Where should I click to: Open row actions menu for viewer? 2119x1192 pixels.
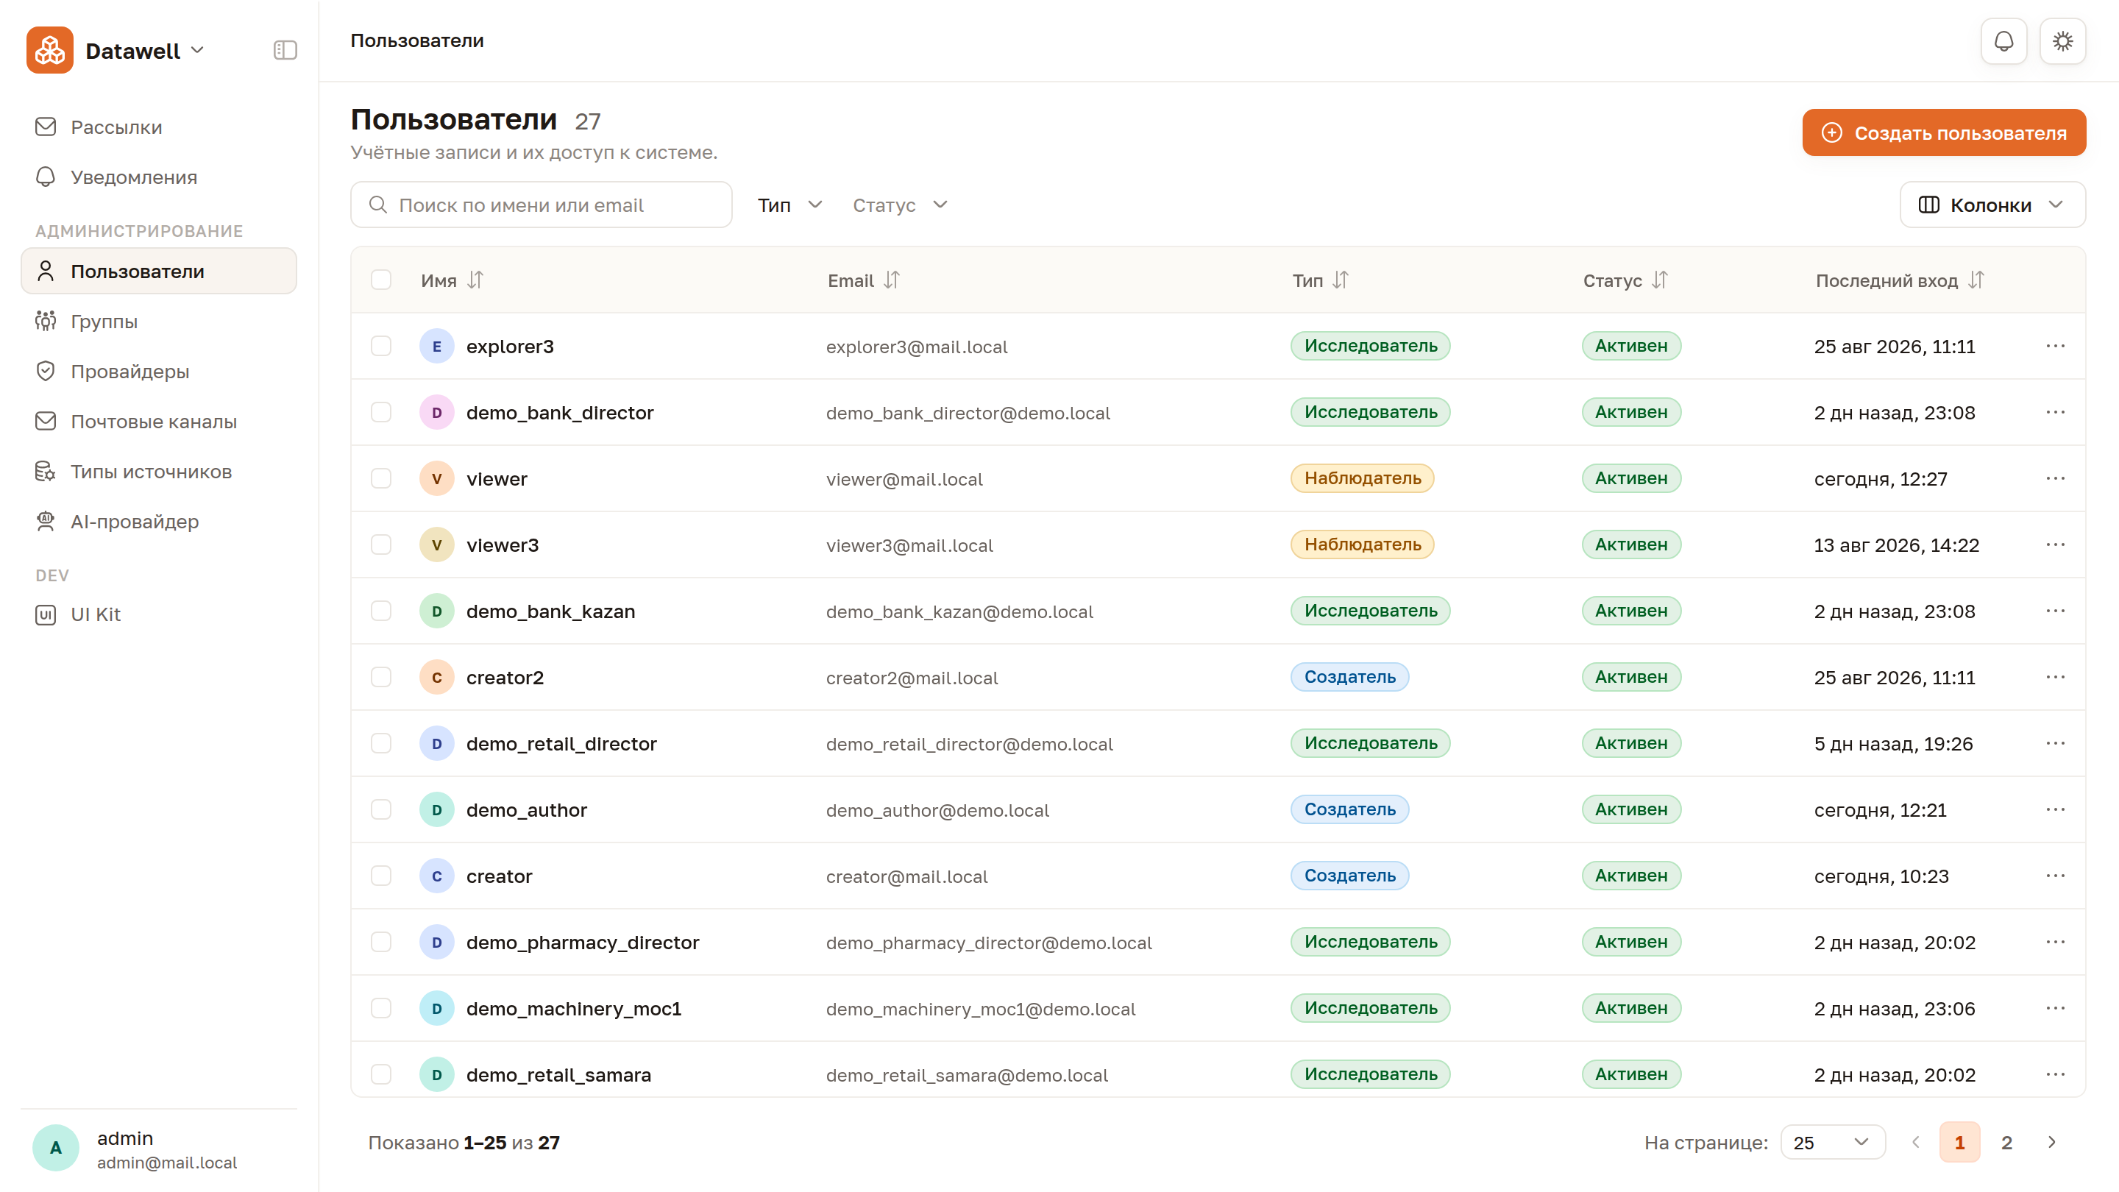coord(2055,479)
